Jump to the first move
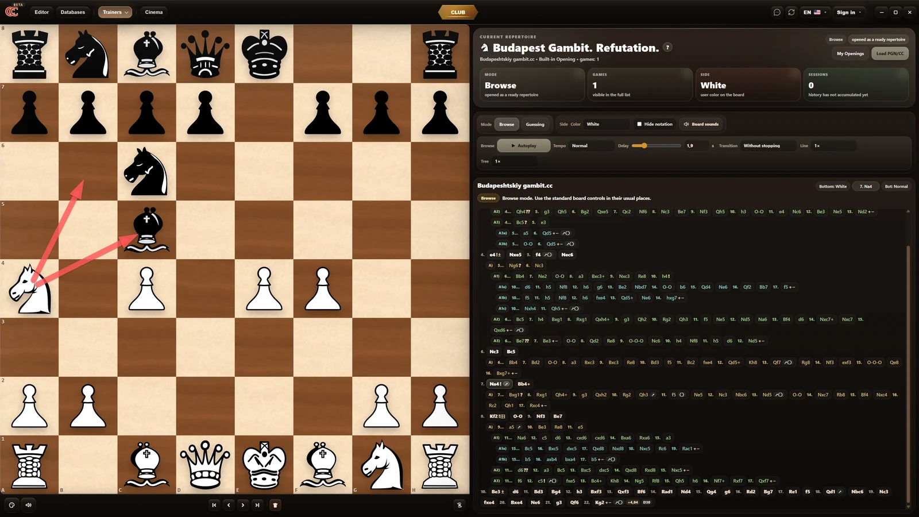Screen dimensions: 919x517 pos(214,505)
